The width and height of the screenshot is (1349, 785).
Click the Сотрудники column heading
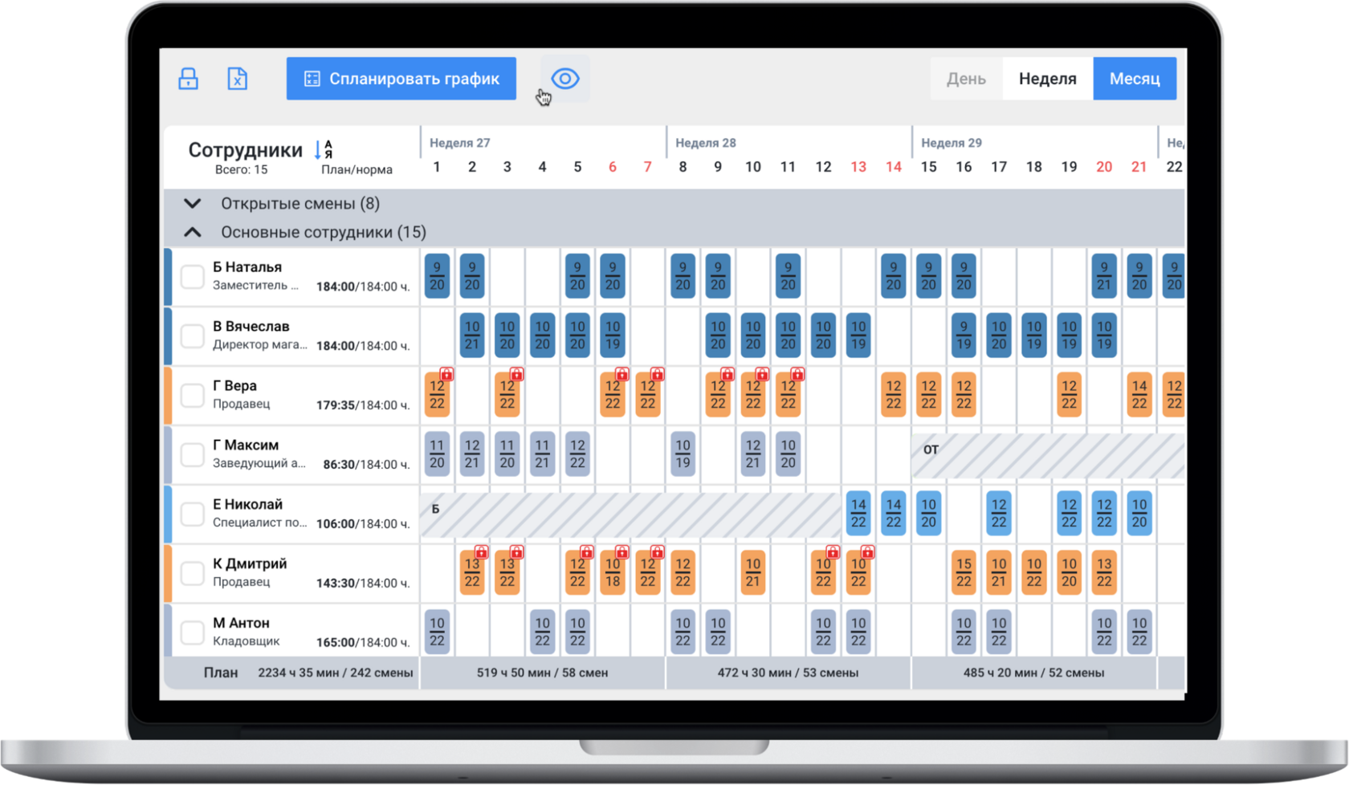(245, 150)
